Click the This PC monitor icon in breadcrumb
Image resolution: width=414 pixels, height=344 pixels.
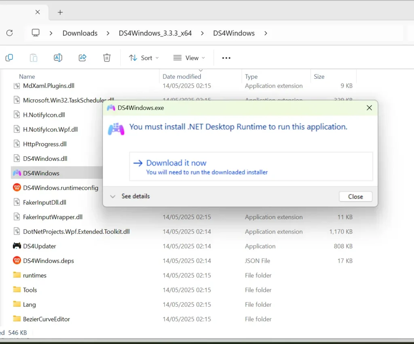tap(36, 33)
